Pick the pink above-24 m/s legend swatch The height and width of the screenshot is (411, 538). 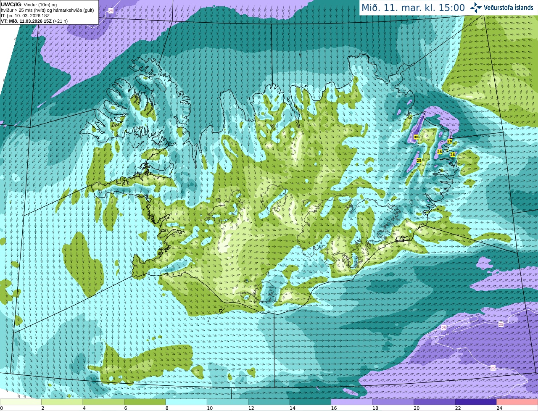(x=517, y=402)
